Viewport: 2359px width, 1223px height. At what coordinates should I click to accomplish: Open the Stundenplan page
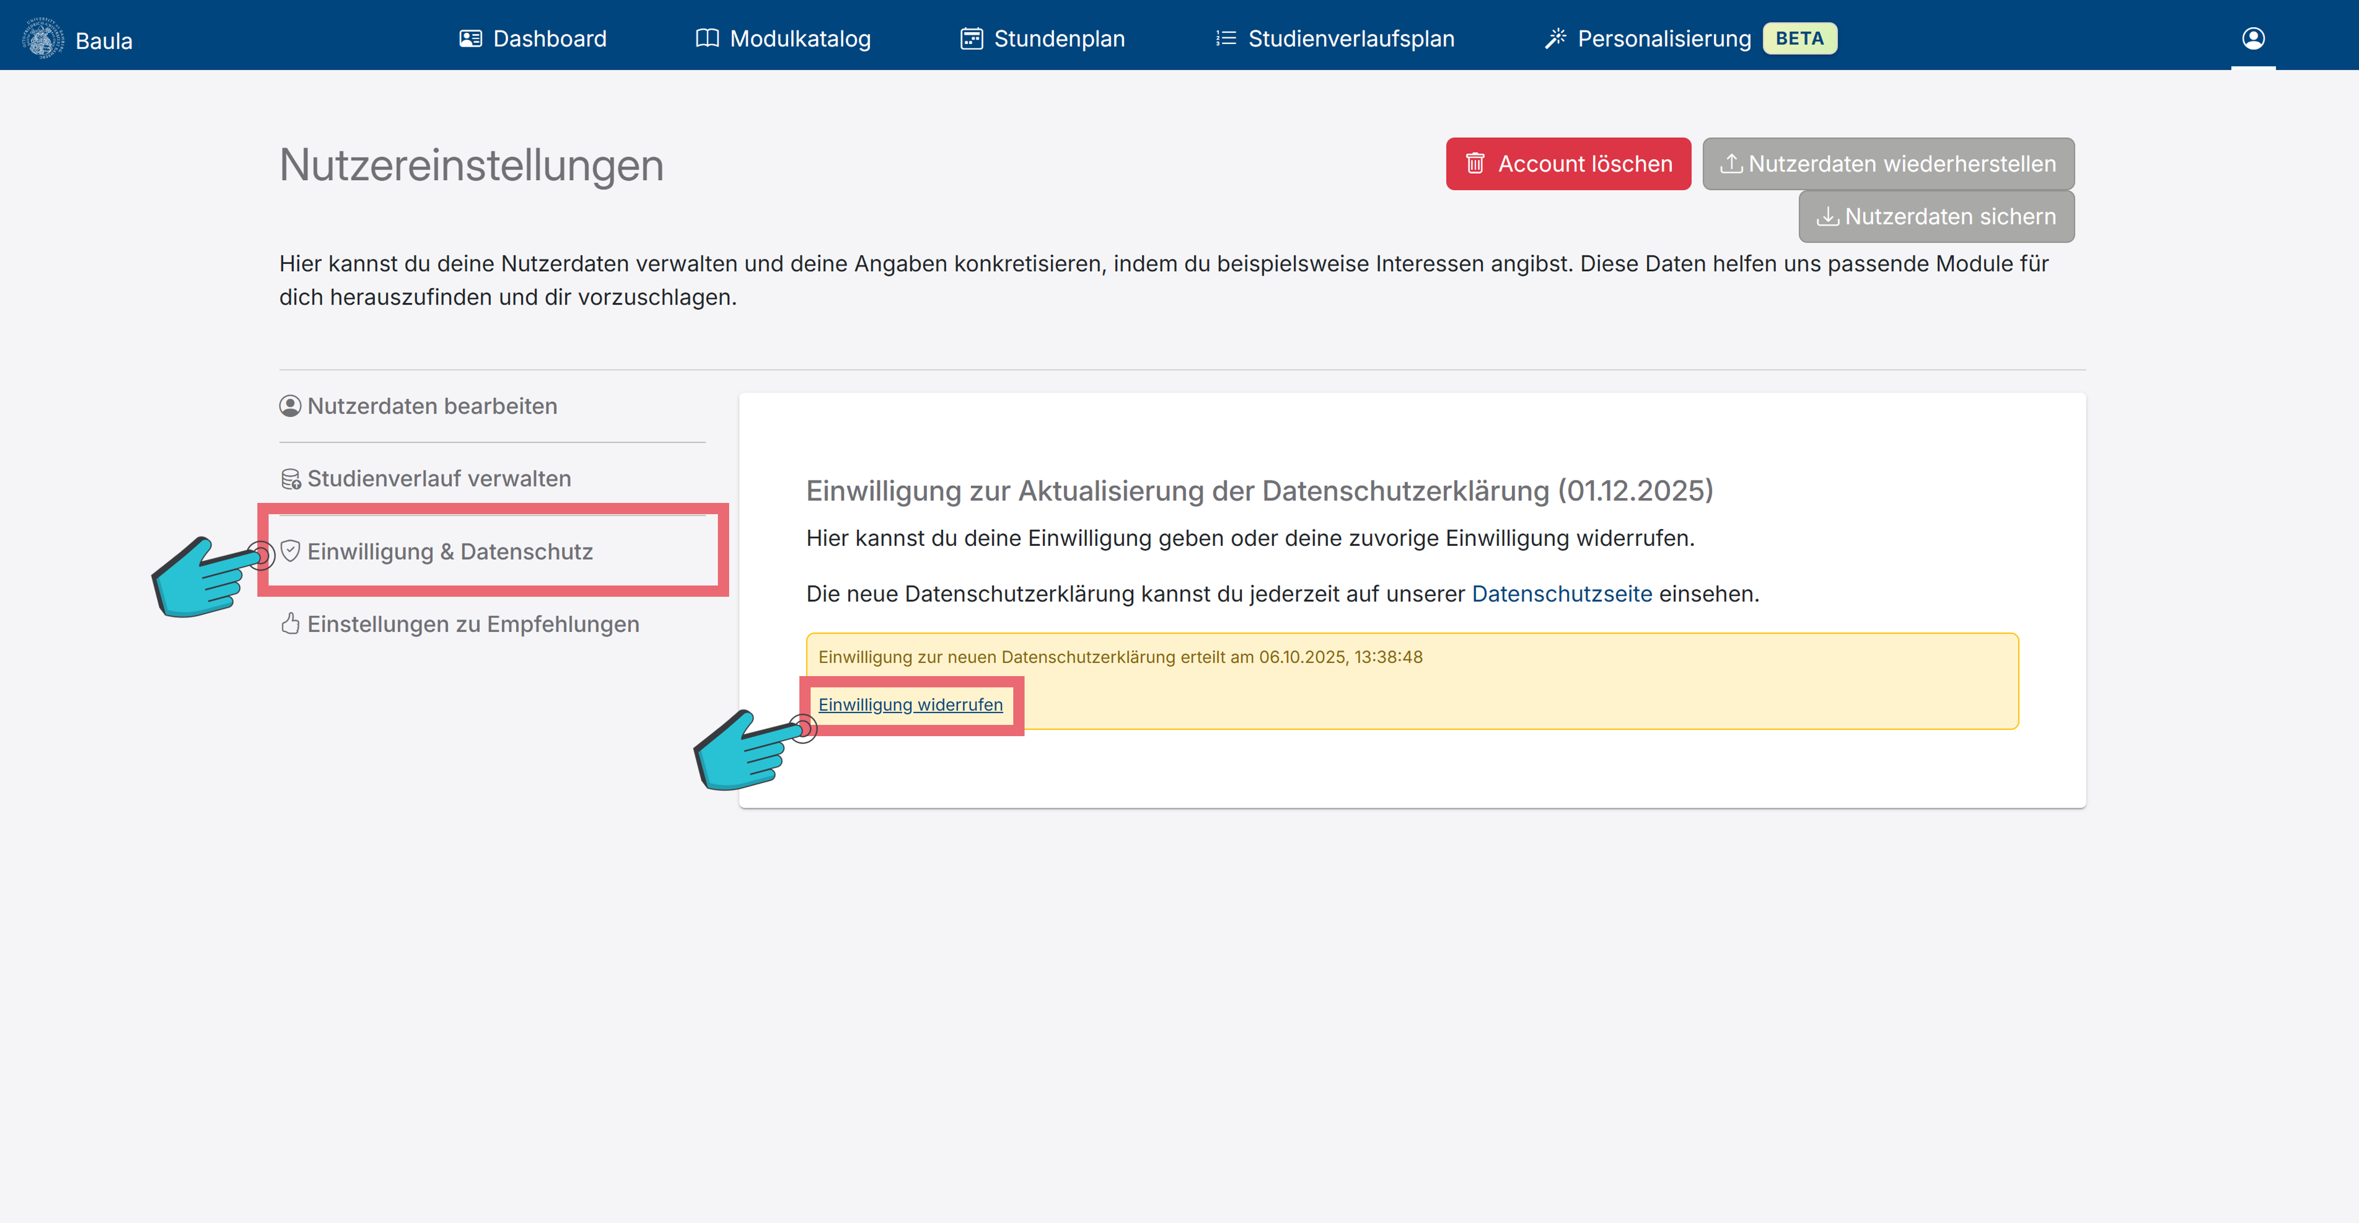(x=1043, y=39)
